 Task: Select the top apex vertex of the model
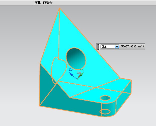pyautogui.click(x=59, y=8)
